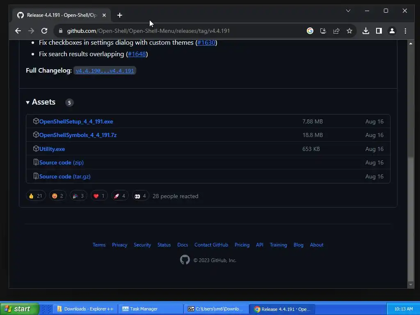The width and height of the screenshot is (420, 315).
Task: Switch to Task Manager taskbar item
Action: click(151, 309)
